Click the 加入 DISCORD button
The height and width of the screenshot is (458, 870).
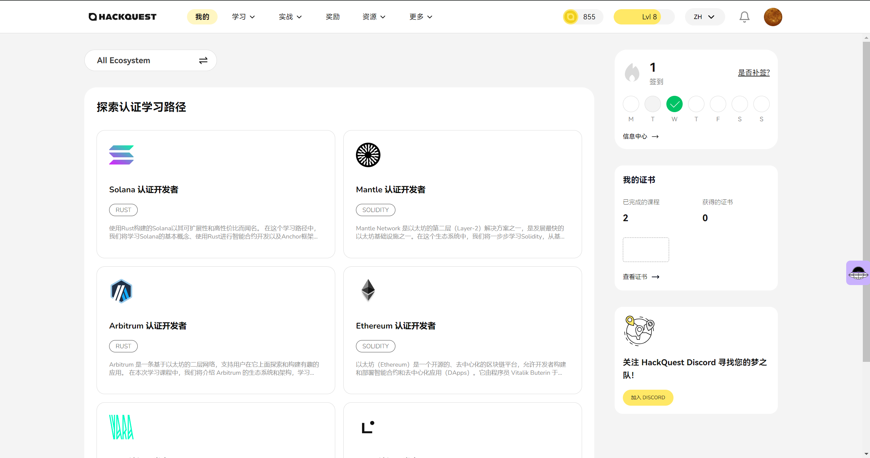[648, 398]
